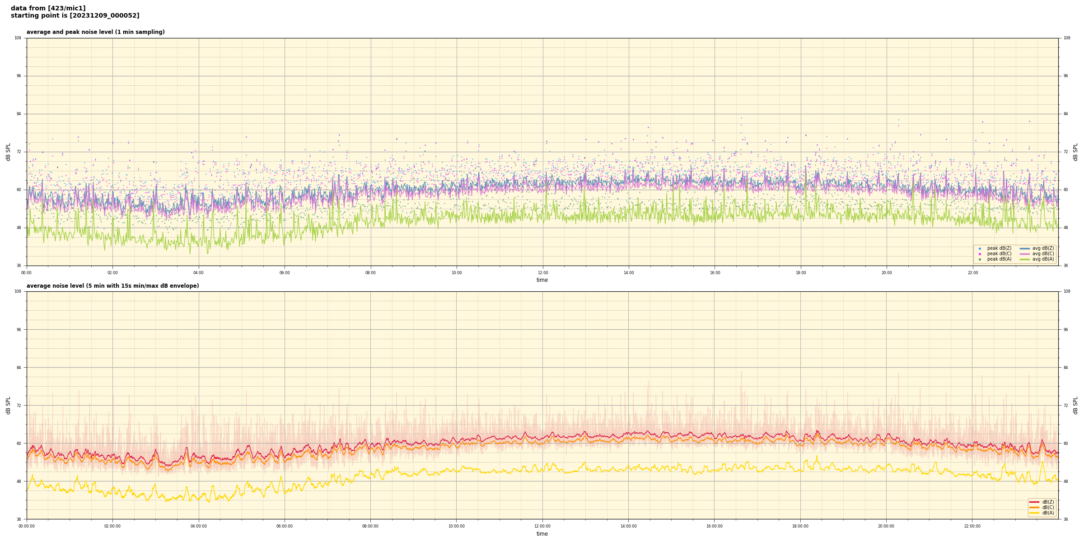Click the peak dB(C) legend marker

click(x=980, y=254)
